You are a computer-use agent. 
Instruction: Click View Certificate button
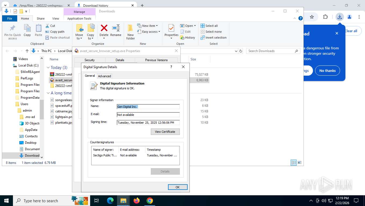point(165,132)
